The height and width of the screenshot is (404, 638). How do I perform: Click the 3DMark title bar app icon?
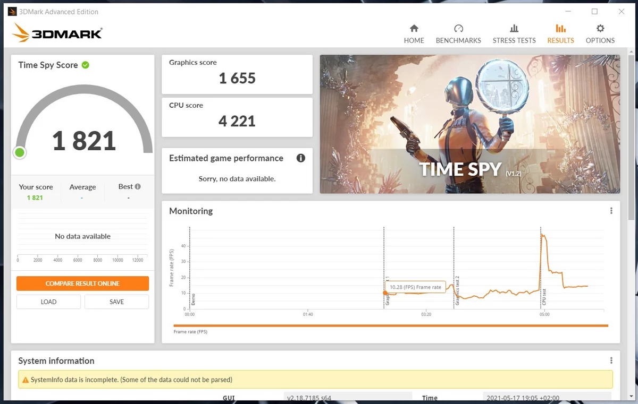coord(12,11)
